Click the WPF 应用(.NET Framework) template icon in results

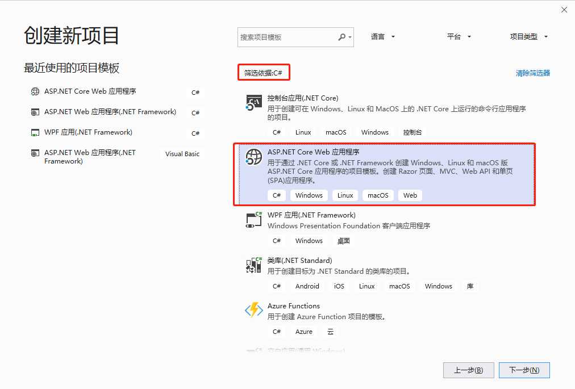tap(254, 220)
